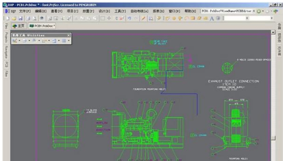283x161 pixels.
Task: Go to the 主页 home tab
Action: pyautogui.click(x=19, y=26)
